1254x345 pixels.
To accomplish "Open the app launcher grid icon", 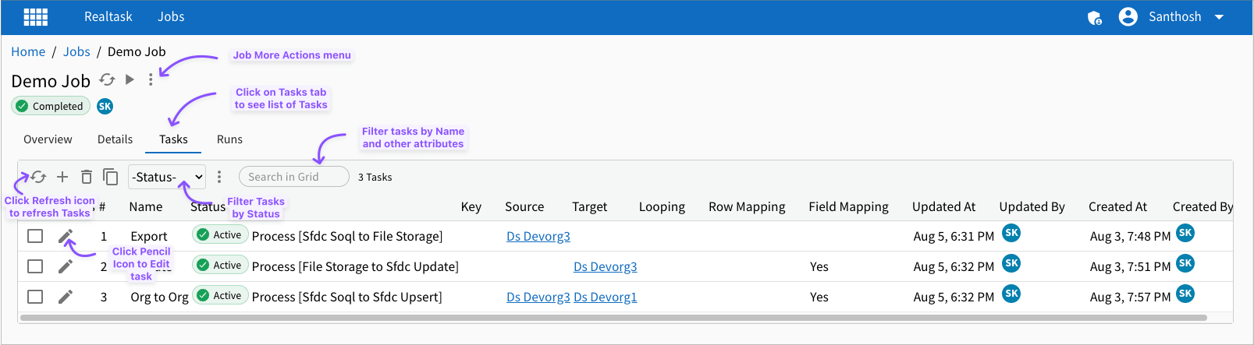I will point(36,17).
